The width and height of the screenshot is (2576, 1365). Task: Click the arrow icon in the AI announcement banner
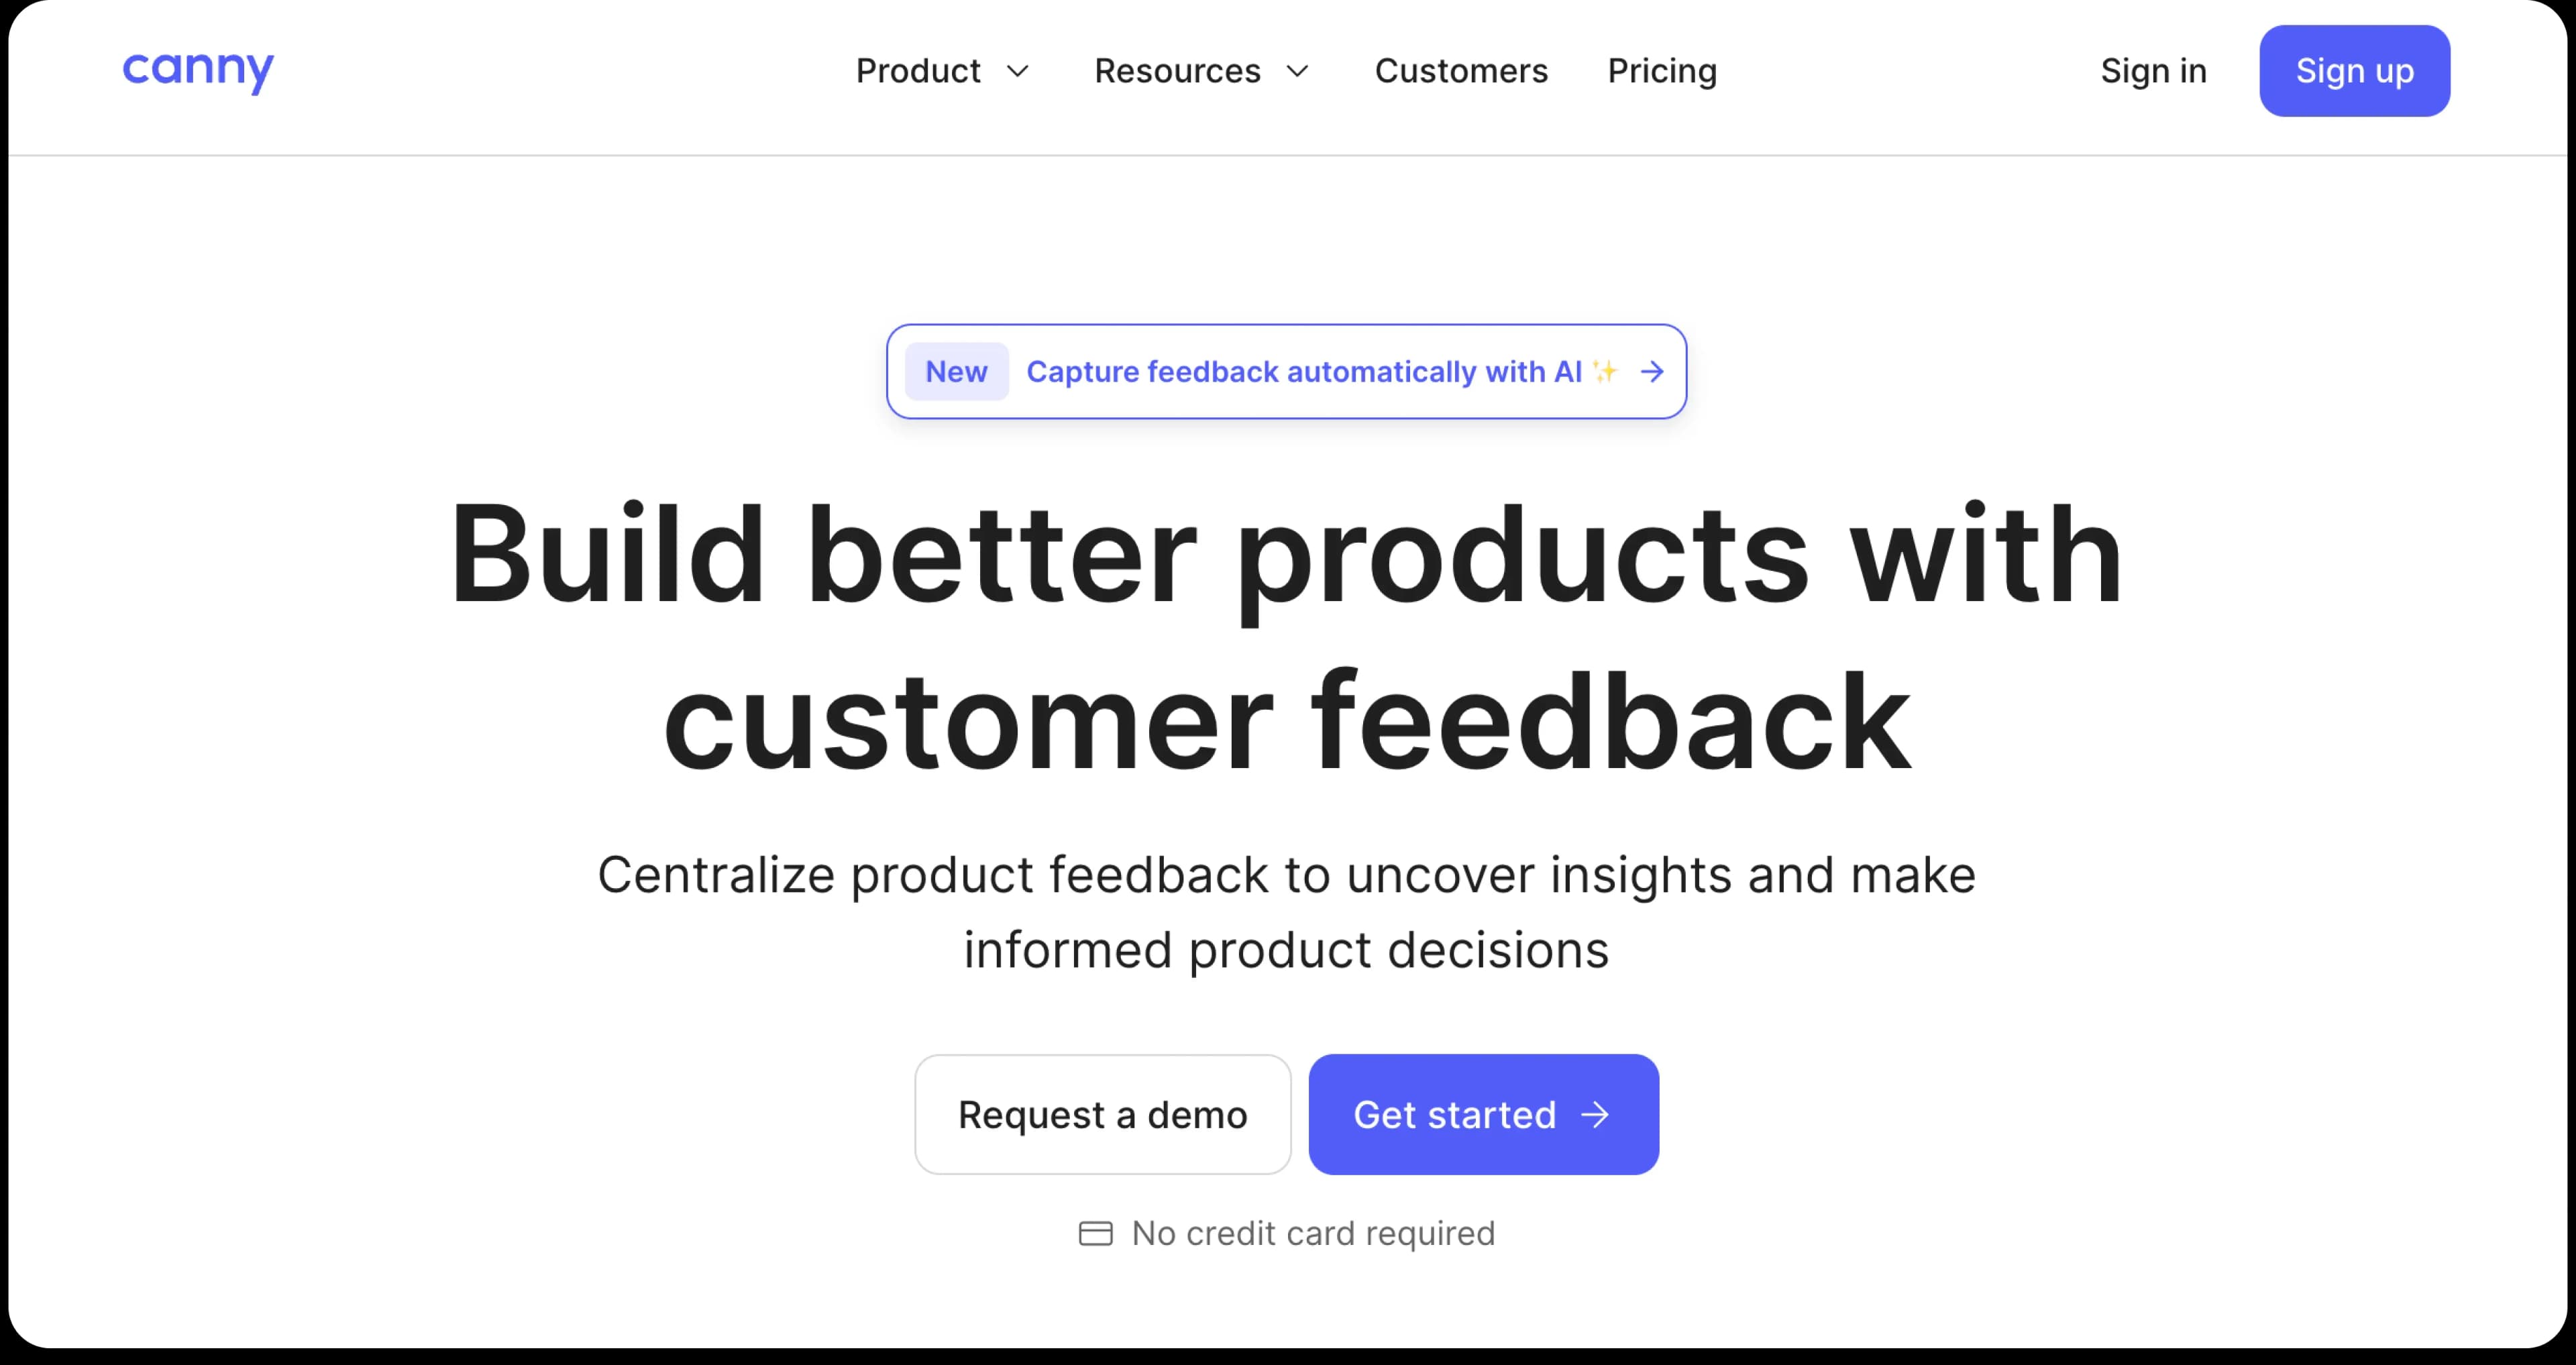click(1652, 372)
